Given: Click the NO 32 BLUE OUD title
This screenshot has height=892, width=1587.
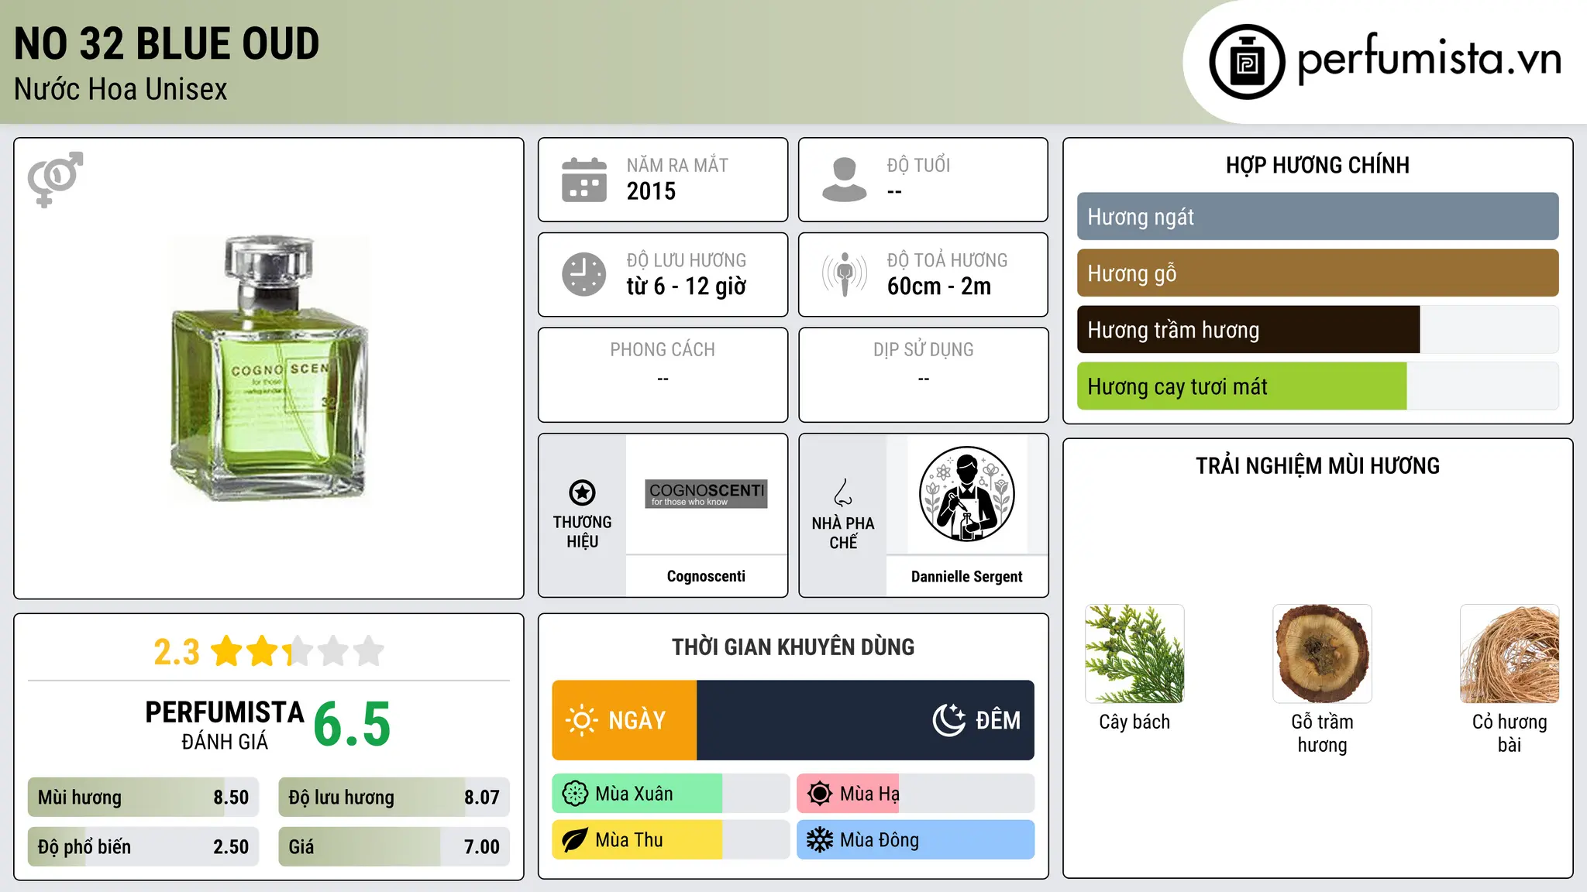Looking at the screenshot, I should 167,43.
